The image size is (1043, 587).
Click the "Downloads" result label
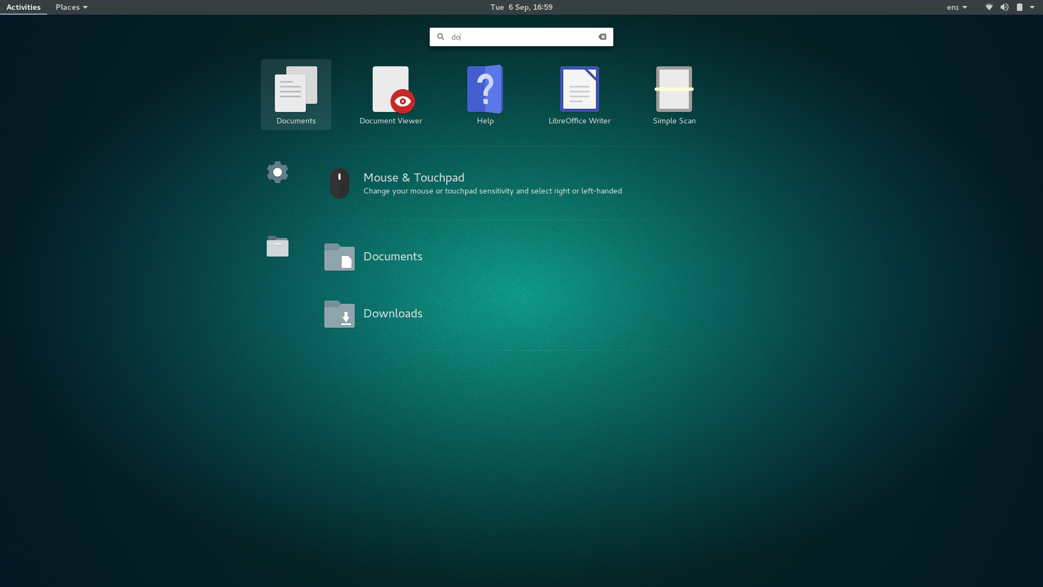coord(393,314)
